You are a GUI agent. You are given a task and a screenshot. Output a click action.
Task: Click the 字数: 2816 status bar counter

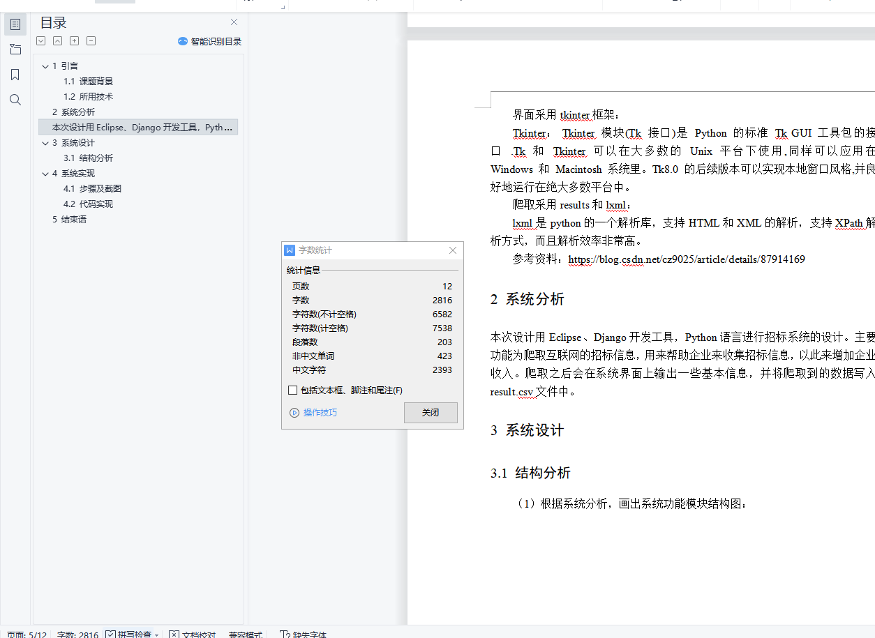click(x=77, y=635)
